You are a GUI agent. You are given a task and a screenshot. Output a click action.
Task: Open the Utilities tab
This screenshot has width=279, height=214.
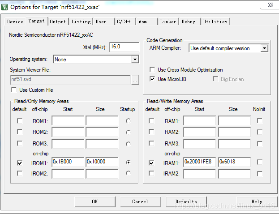coord(215,21)
